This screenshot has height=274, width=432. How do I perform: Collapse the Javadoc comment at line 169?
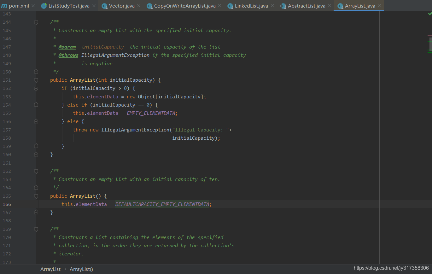pos(36,229)
